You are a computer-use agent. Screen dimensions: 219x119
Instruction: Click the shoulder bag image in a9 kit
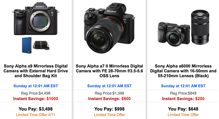coord(41,45)
